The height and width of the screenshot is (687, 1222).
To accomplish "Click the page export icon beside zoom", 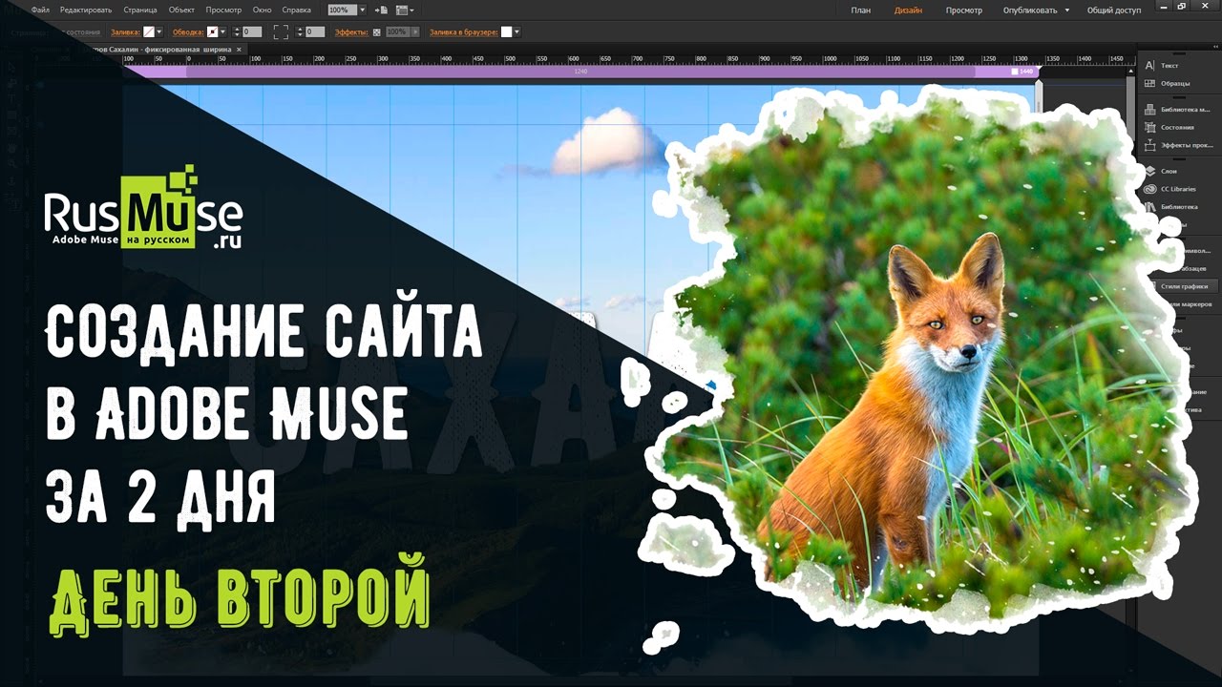I will [x=381, y=10].
